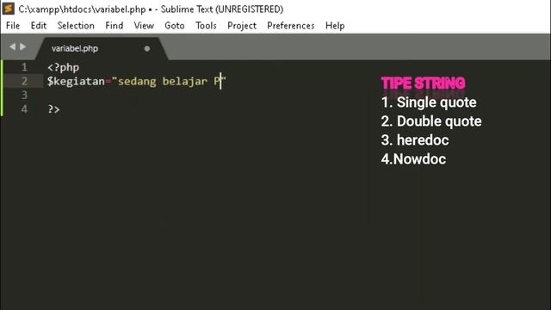Open the Selection menu

click(x=76, y=26)
